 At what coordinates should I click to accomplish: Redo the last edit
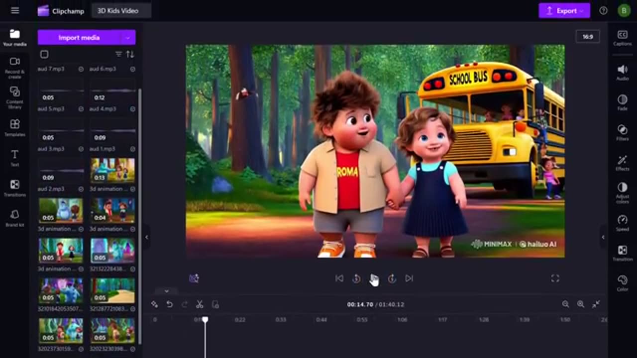click(185, 304)
